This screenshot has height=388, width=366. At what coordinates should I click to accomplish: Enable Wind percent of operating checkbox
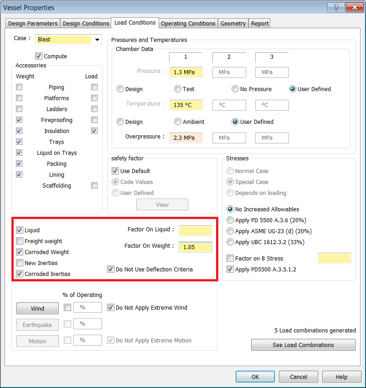point(67,307)
